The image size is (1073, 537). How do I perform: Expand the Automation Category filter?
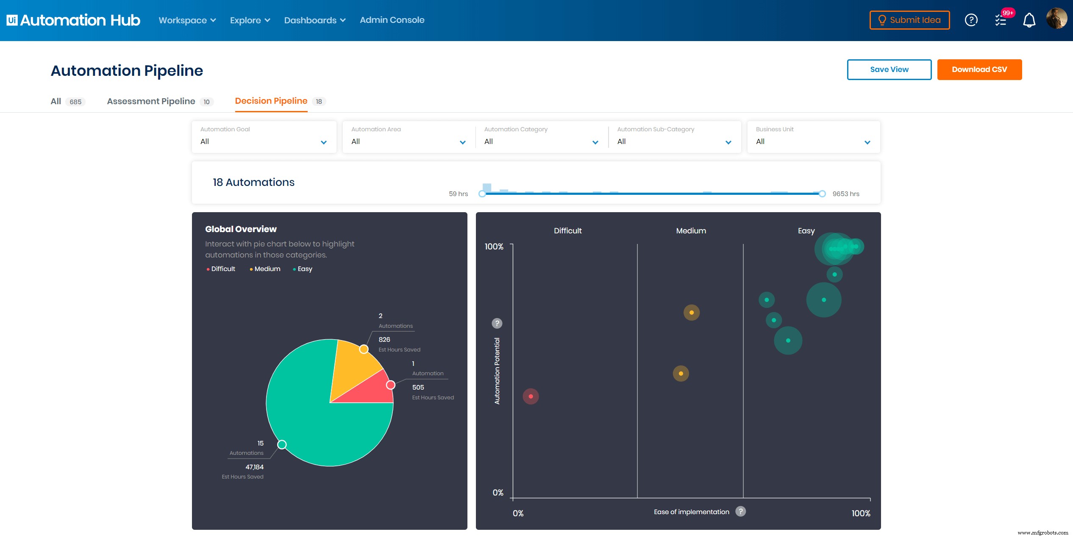595,142
